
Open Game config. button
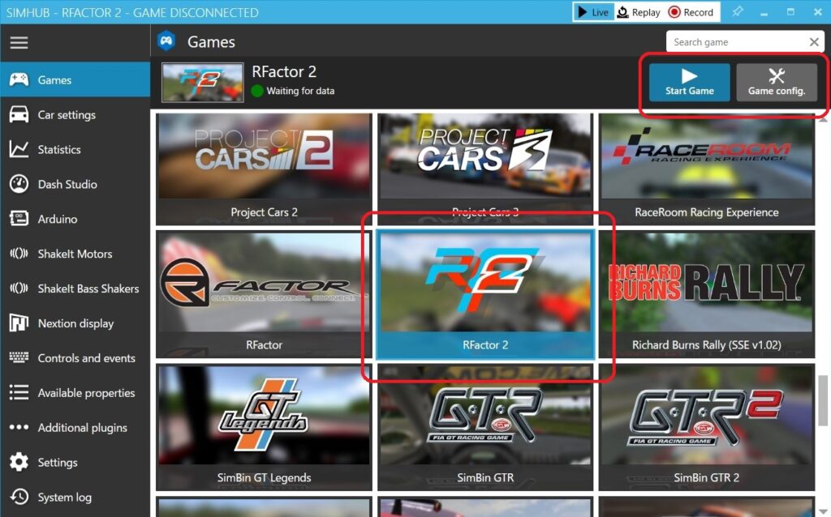(776, 83)
